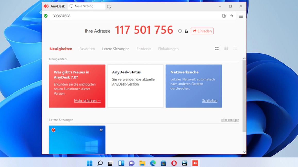
Task: Open the dark app icon beside Opera
Action: click(185, 163)
